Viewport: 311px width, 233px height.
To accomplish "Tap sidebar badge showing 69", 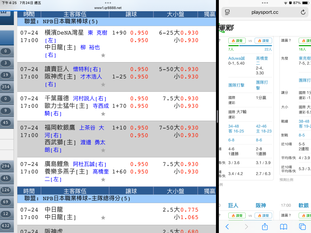I will (5, 202).
